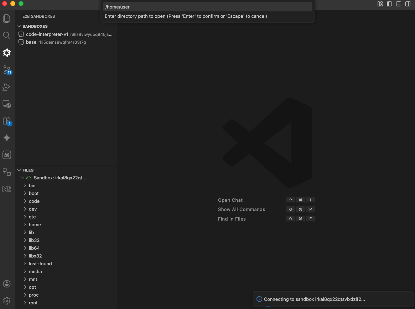Click the info icon in connecting notification
415x309 pixels.
coord(259,299)
